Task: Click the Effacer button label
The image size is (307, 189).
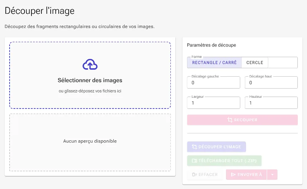Action: 208,174
